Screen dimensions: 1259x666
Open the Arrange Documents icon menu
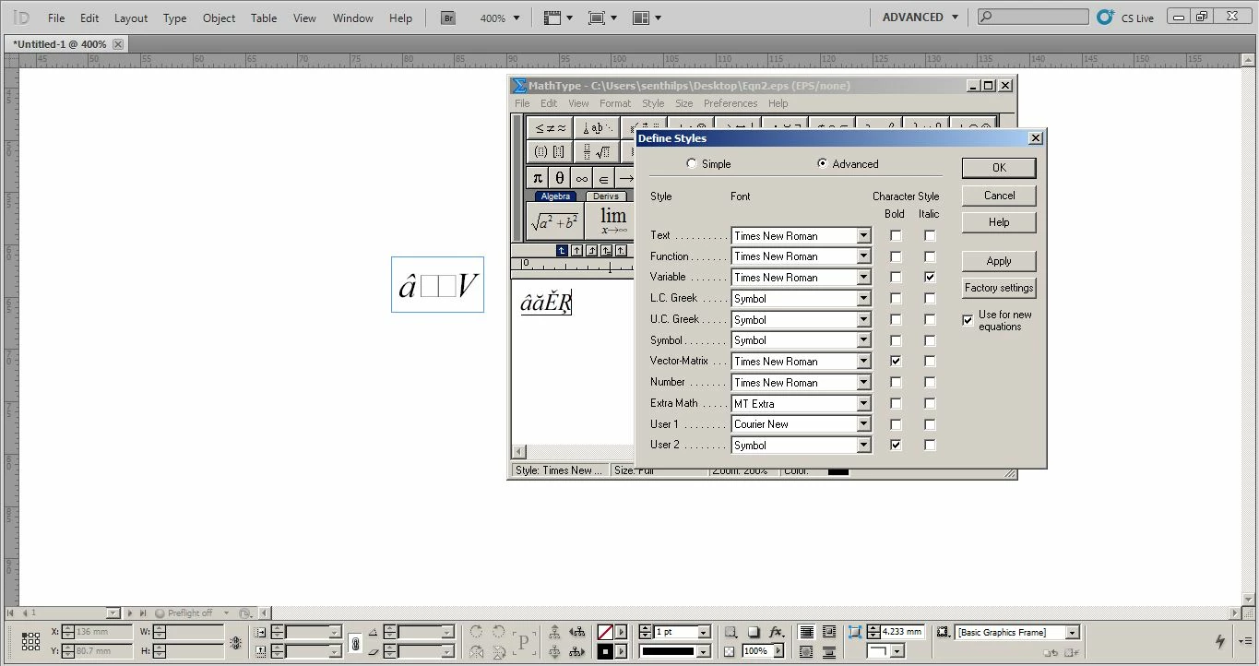(647, 18)
